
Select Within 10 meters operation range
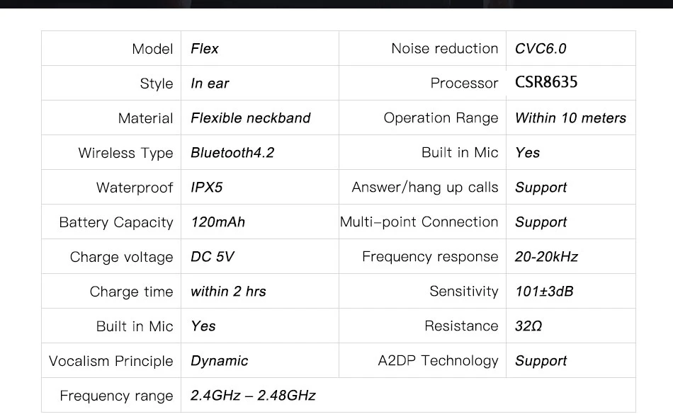click(570, 118)
